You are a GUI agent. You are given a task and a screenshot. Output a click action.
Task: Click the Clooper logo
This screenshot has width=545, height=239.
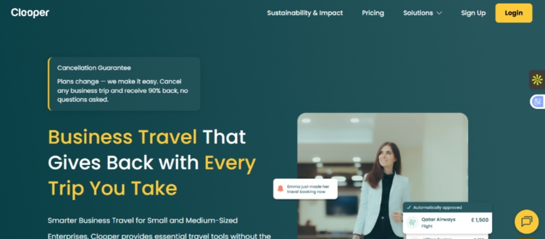point(30,13)
